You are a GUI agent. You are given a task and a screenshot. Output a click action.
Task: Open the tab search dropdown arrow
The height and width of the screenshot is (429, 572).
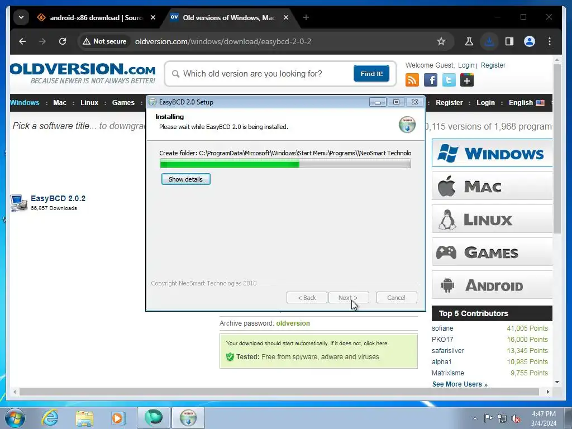point(21,17)
